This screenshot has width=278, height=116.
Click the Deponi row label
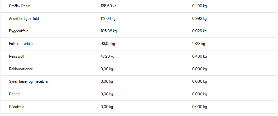click(x=15, y=94)
